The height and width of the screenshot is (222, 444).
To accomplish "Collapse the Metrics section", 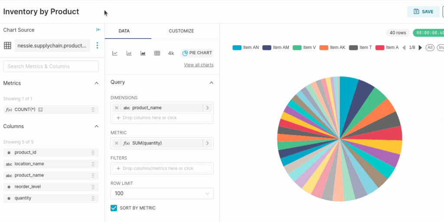I will tap(96, 83).
